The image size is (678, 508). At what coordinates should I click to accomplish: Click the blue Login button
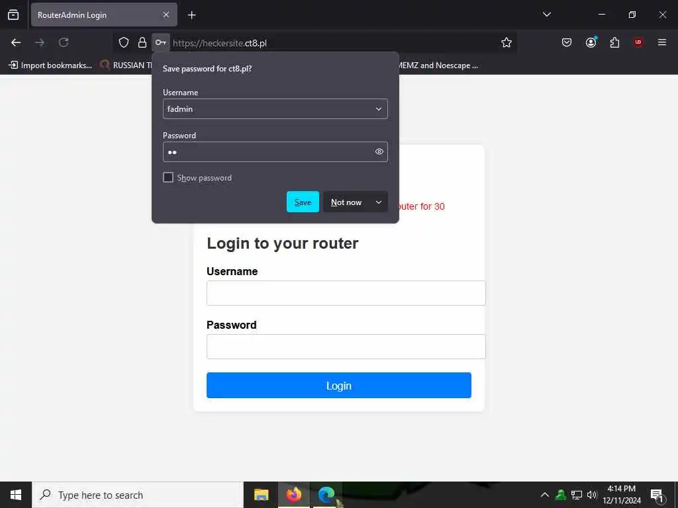coord(338,386)
